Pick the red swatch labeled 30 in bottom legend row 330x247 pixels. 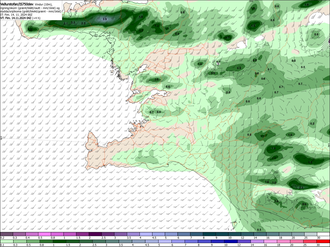[x=324, y=241]
